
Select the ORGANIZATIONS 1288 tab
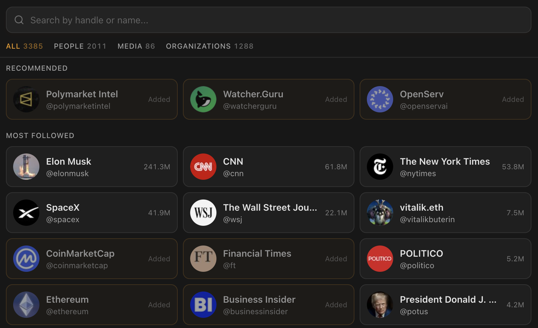(x=210, y=46)
